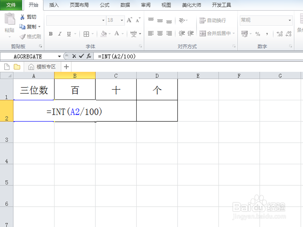The width and height of the screenshot is (303, 227).
Task: Align text to top
Action: pyautogui.click(x=151, y=20)
